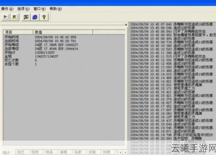Select the 死亡次数 row
Image resolution: width=216 pixels, height=155 pixels.
point(64,60)
